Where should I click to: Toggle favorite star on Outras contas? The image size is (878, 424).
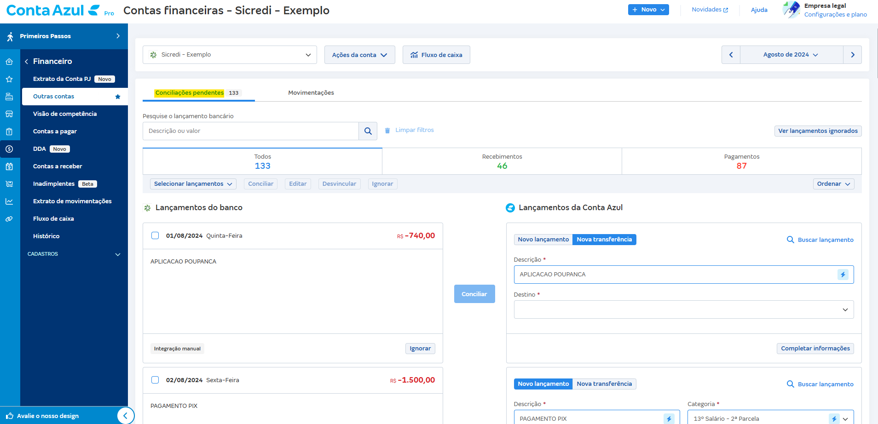[118, 97]
